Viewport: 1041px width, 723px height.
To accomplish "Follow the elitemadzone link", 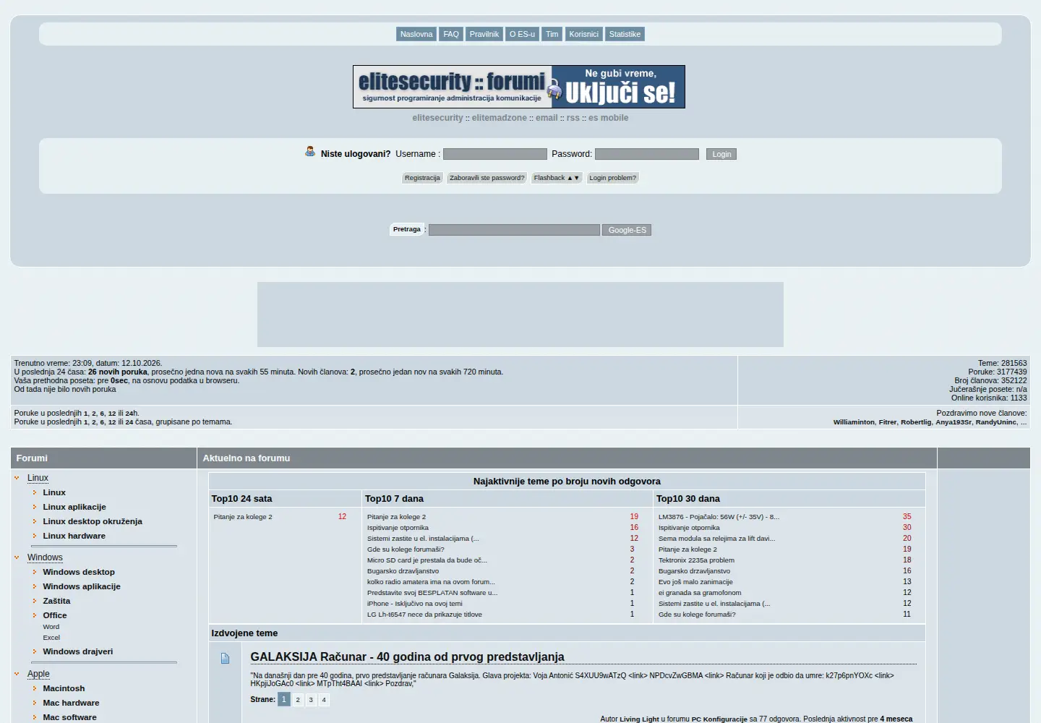I will coord(500,118).
